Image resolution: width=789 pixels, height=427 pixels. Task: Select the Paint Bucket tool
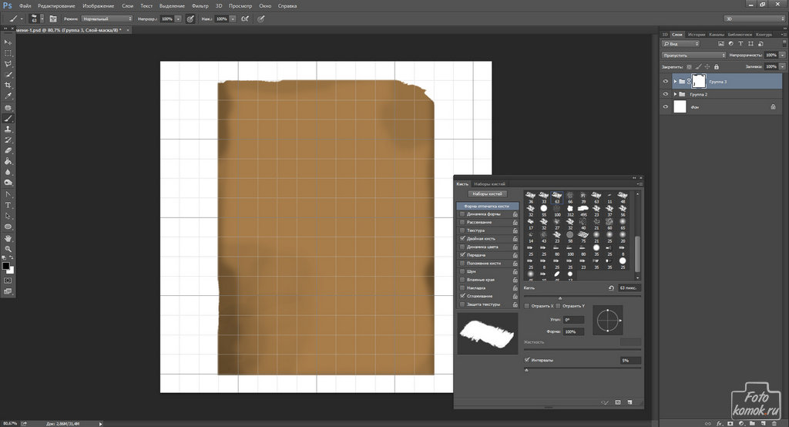[x=8, y=161]
